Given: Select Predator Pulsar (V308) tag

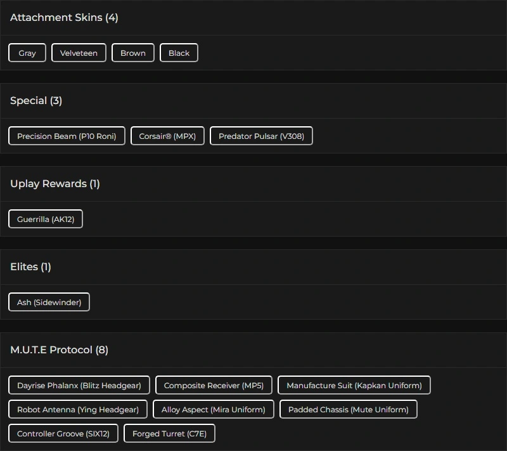Looking at the screenshot, I should [261, 136].
